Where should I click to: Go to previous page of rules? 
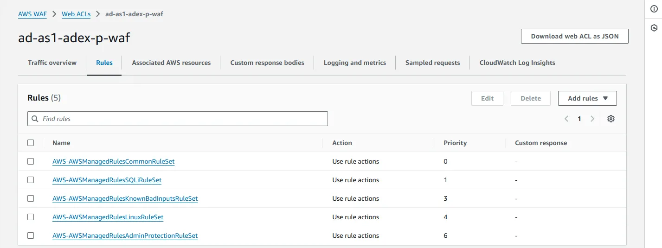(566, 119)
